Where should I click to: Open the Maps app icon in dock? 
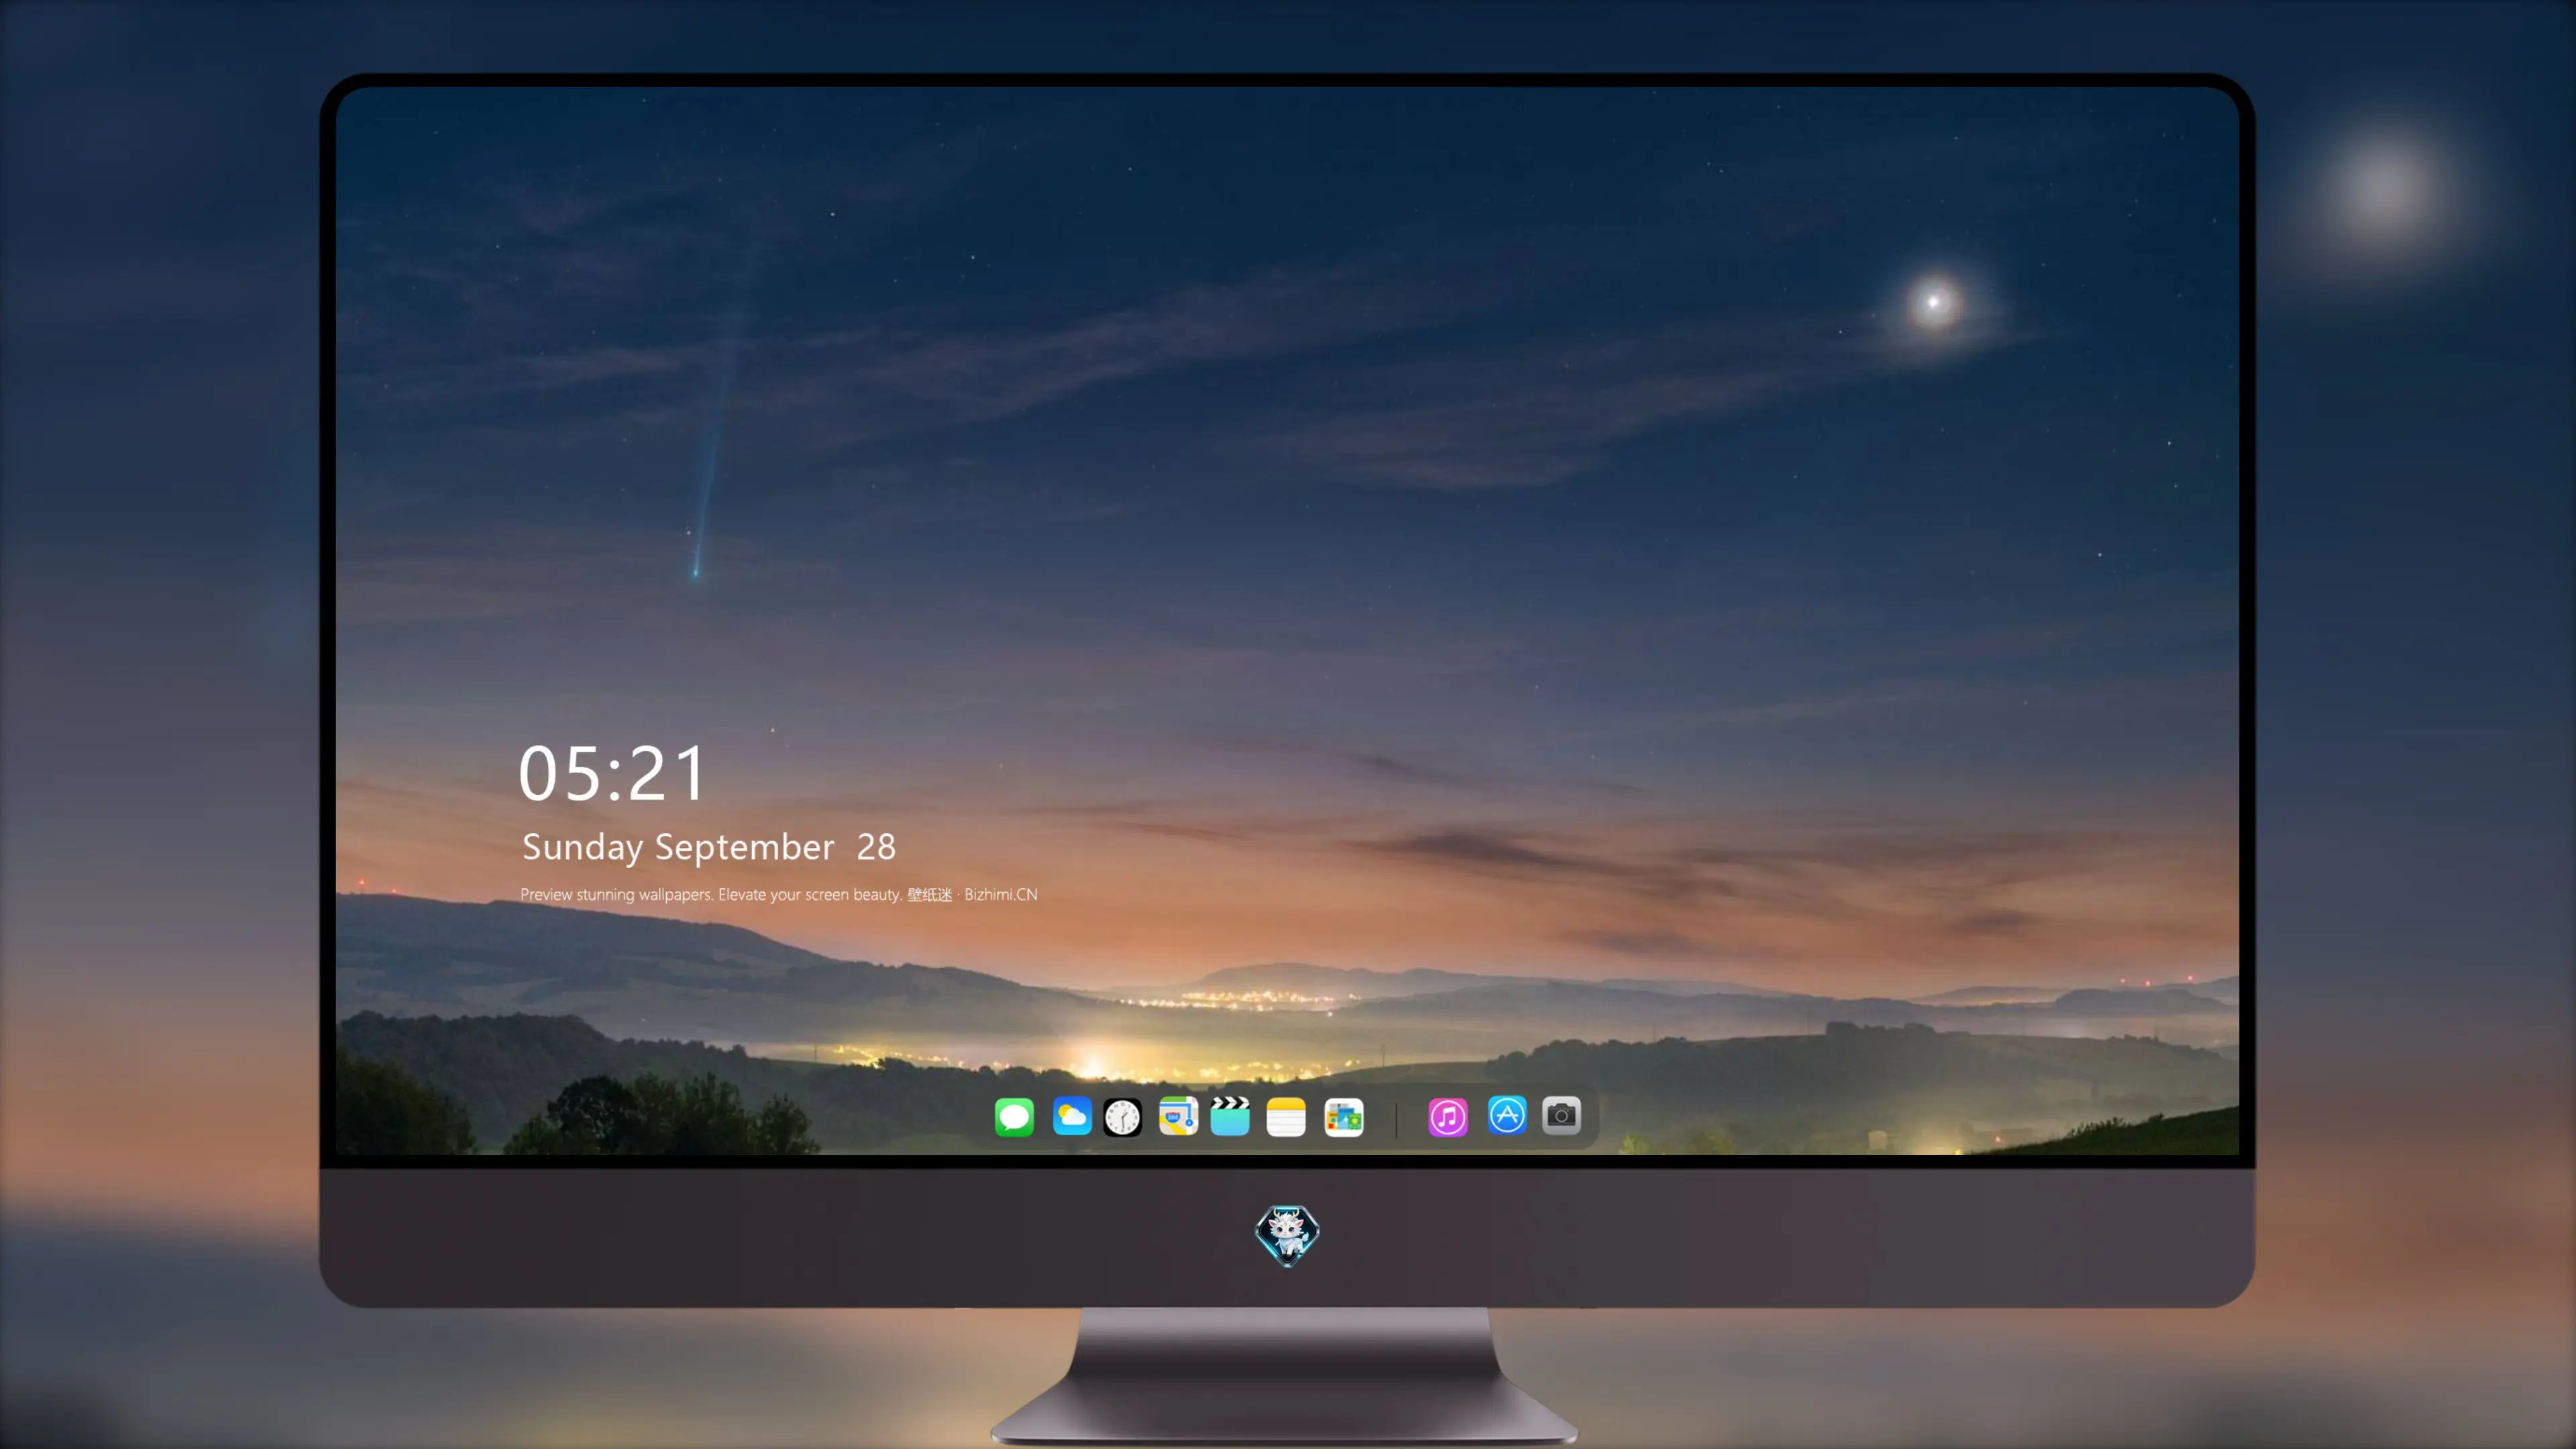1178,1117
